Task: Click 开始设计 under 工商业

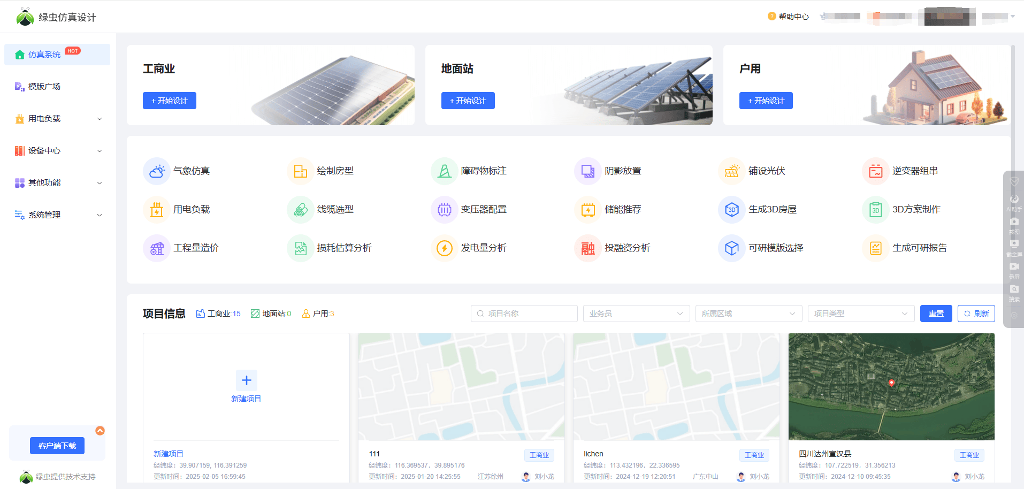Action: click(x=170, y=101)
